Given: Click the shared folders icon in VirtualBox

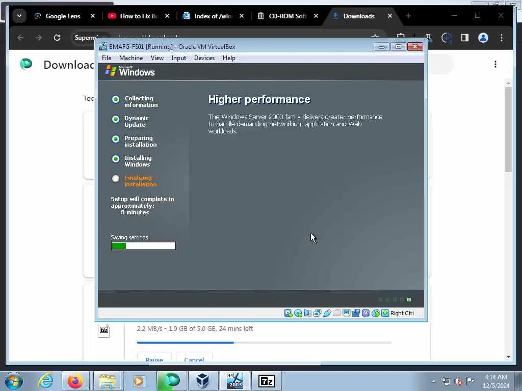Looking at the screenshot, I should click(x=336, y=313).
